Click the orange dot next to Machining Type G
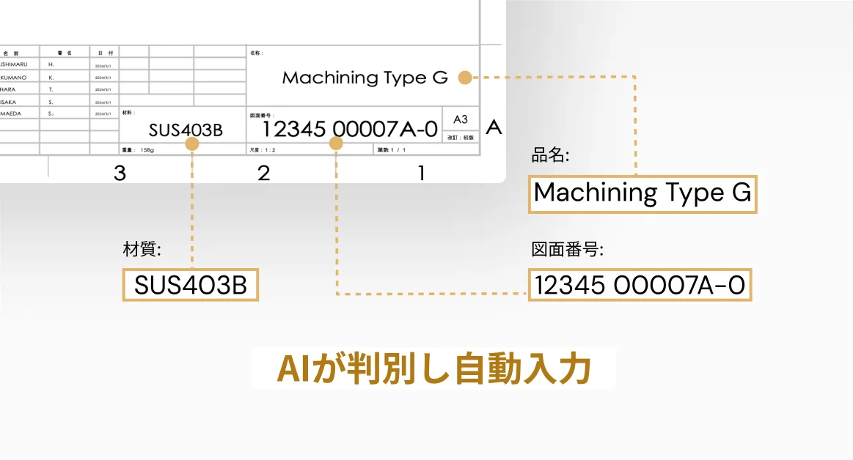Screen dimensions: 853x460 [464, 76]
